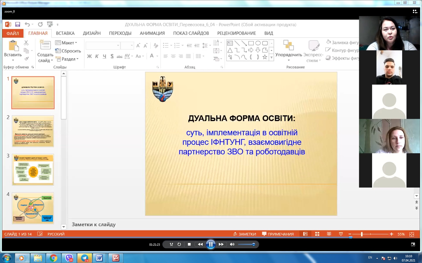The image size is (422, 263).
Task: Open the line spacing dropdown
Action: tap(206, 46)
